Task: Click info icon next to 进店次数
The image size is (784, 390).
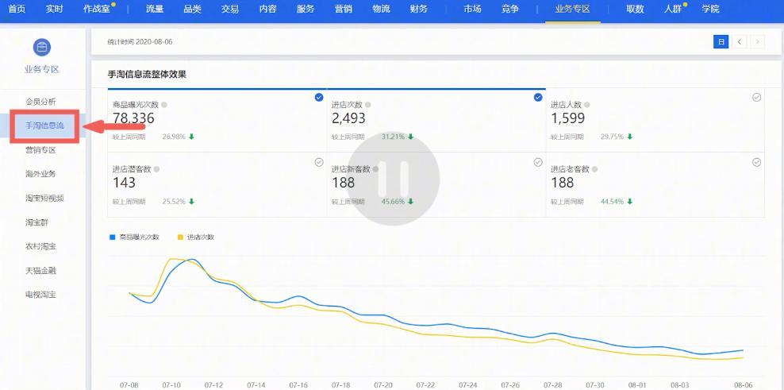Action: pyautogui.click(x=368, y=105)
